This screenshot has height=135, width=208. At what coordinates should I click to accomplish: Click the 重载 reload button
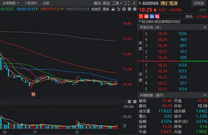pos(106,9)
